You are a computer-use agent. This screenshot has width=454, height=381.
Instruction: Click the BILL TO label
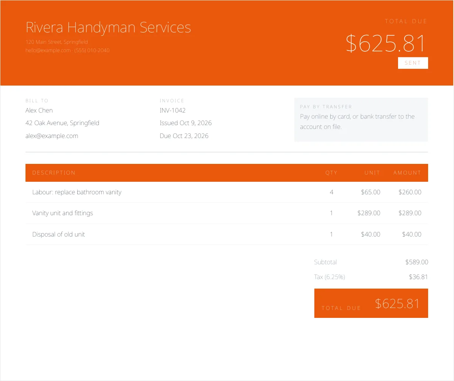(x=37, y=101)
